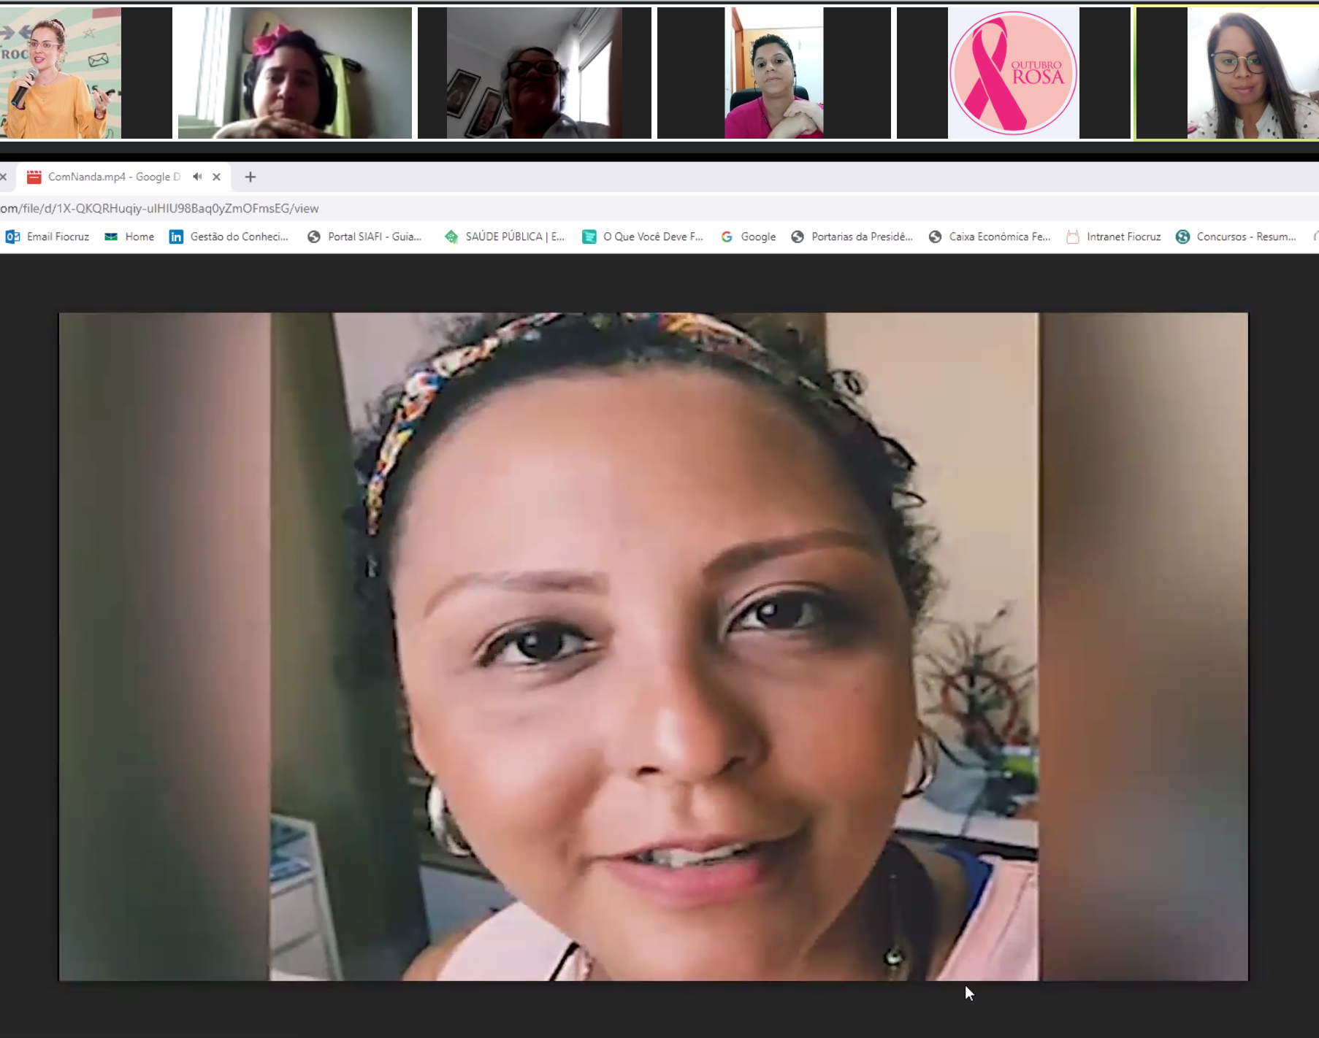Click the main video player area
The height and width of the screenshot is (1038, 1319).
pyautogui.click(x=653, y=646)
